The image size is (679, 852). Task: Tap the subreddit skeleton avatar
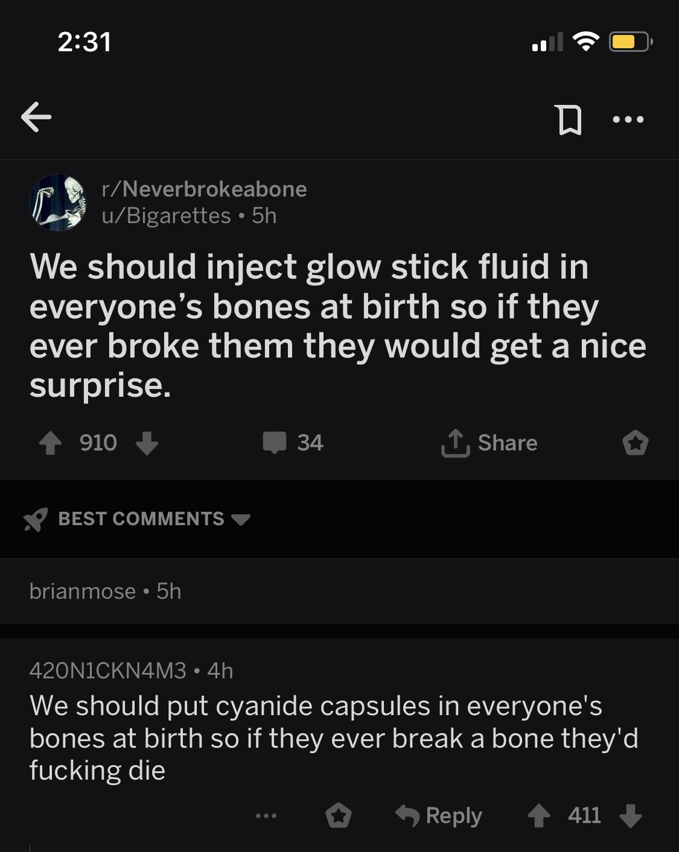58,203
